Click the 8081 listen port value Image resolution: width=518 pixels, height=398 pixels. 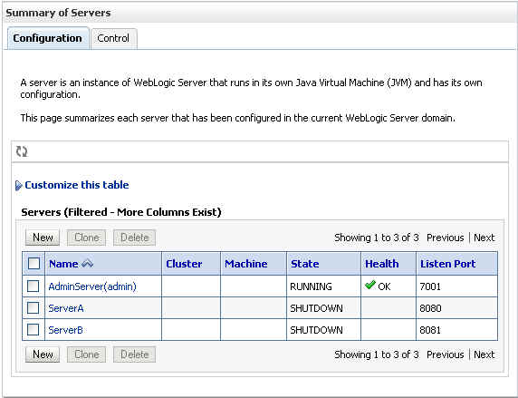pyautogui.click(x=430, y=330)
